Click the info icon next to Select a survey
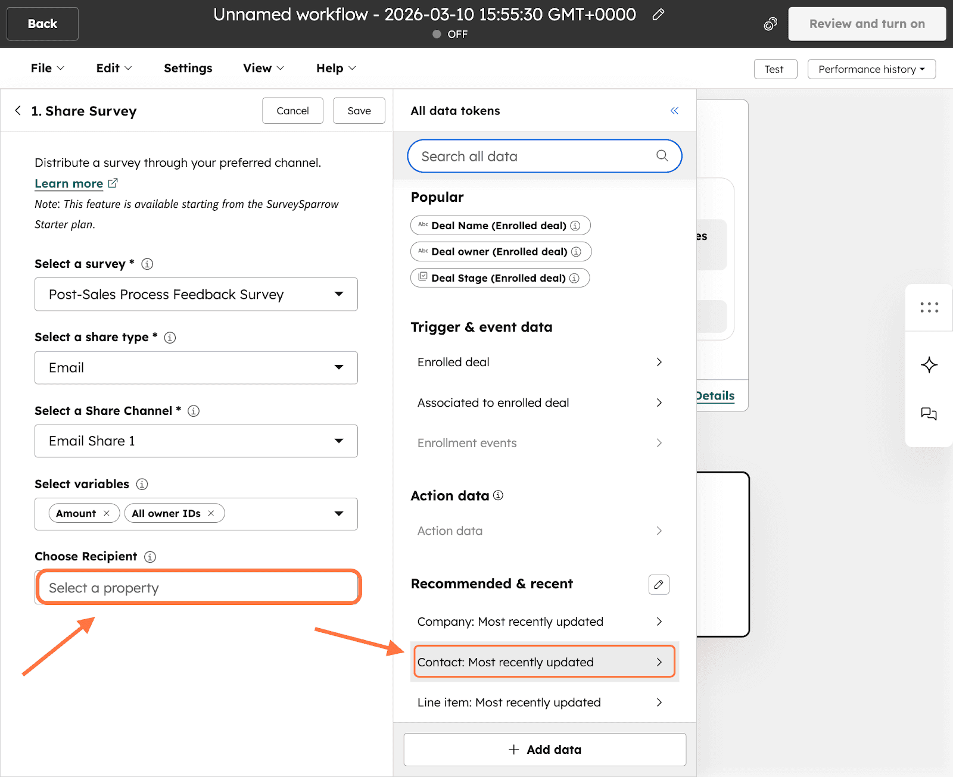Viewport: 953px width, 777px height. (x=147, y=264)
